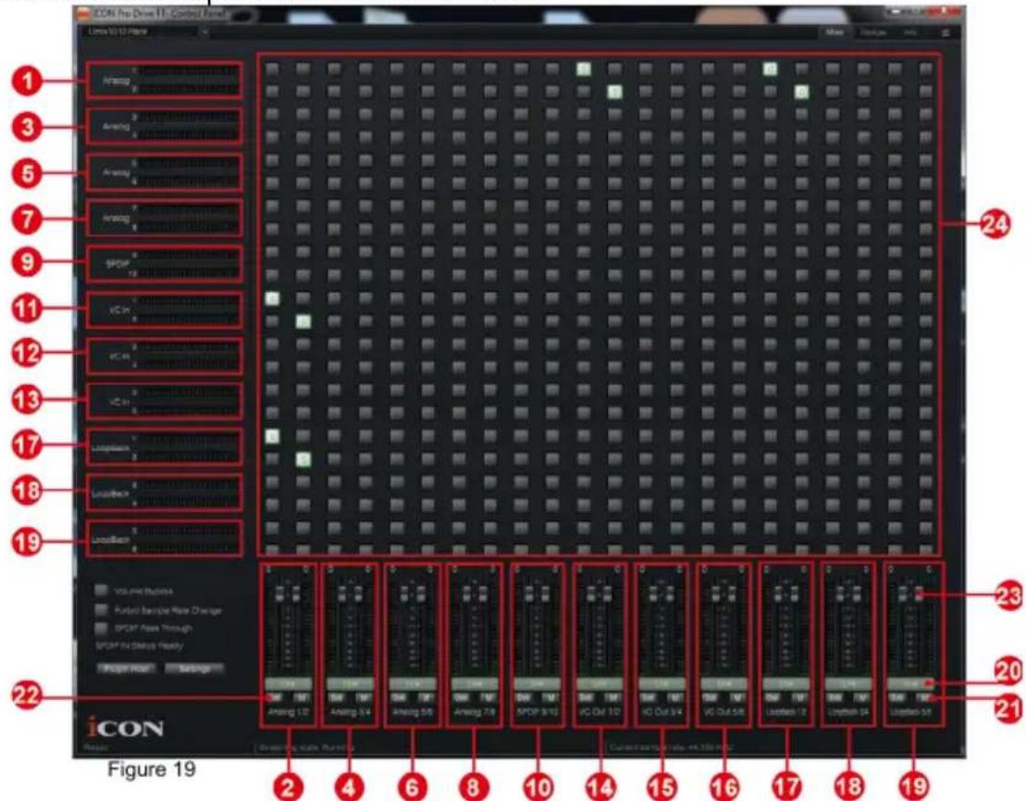
Task: Toggle lit matrix cell routing Loopback 1 to Analog 1
Action: point(272,436)
